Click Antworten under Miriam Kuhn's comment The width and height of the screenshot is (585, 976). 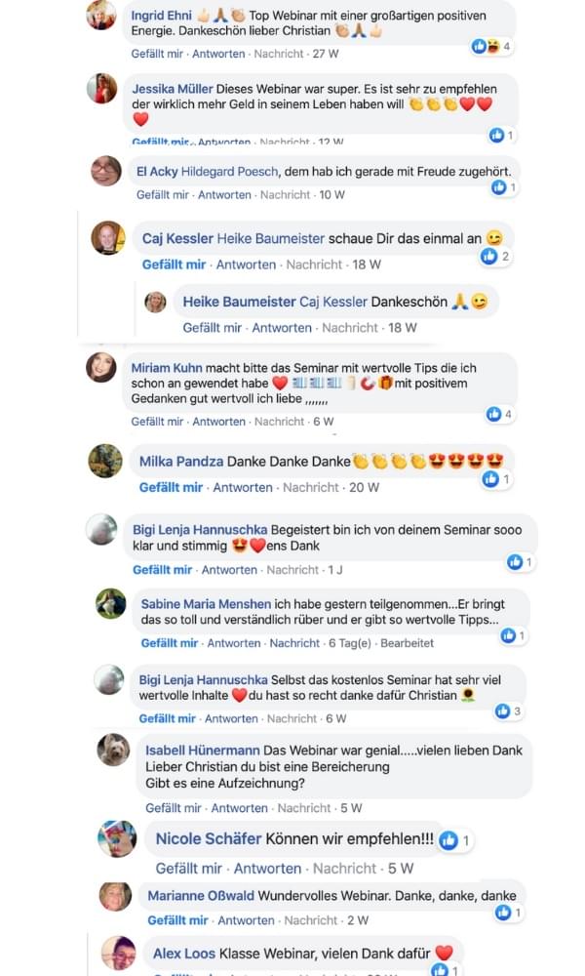(218, 422)
